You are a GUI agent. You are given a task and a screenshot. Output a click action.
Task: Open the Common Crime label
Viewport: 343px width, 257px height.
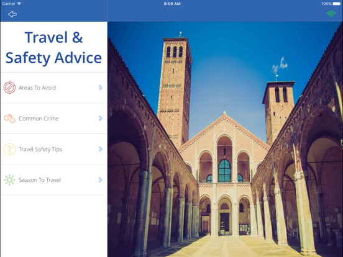(39, 119)
